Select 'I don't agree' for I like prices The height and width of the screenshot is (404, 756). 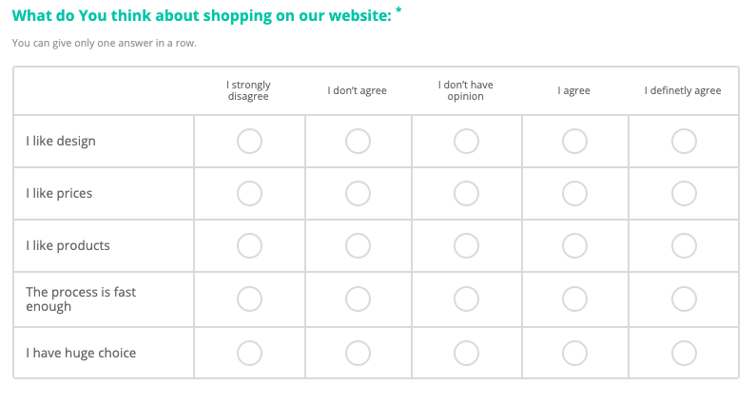[358, 194]
